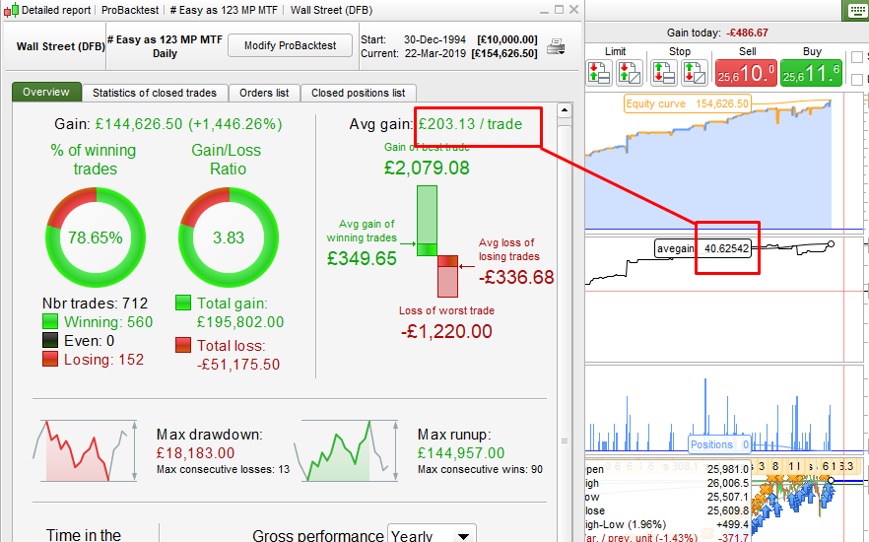Click the green Total gain legend square
The width and height of the screenshot is (869, 542).
[x=183, y=303]
